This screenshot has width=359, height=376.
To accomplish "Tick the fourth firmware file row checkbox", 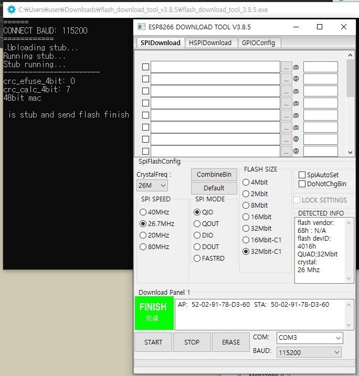I will click(146, 103).
